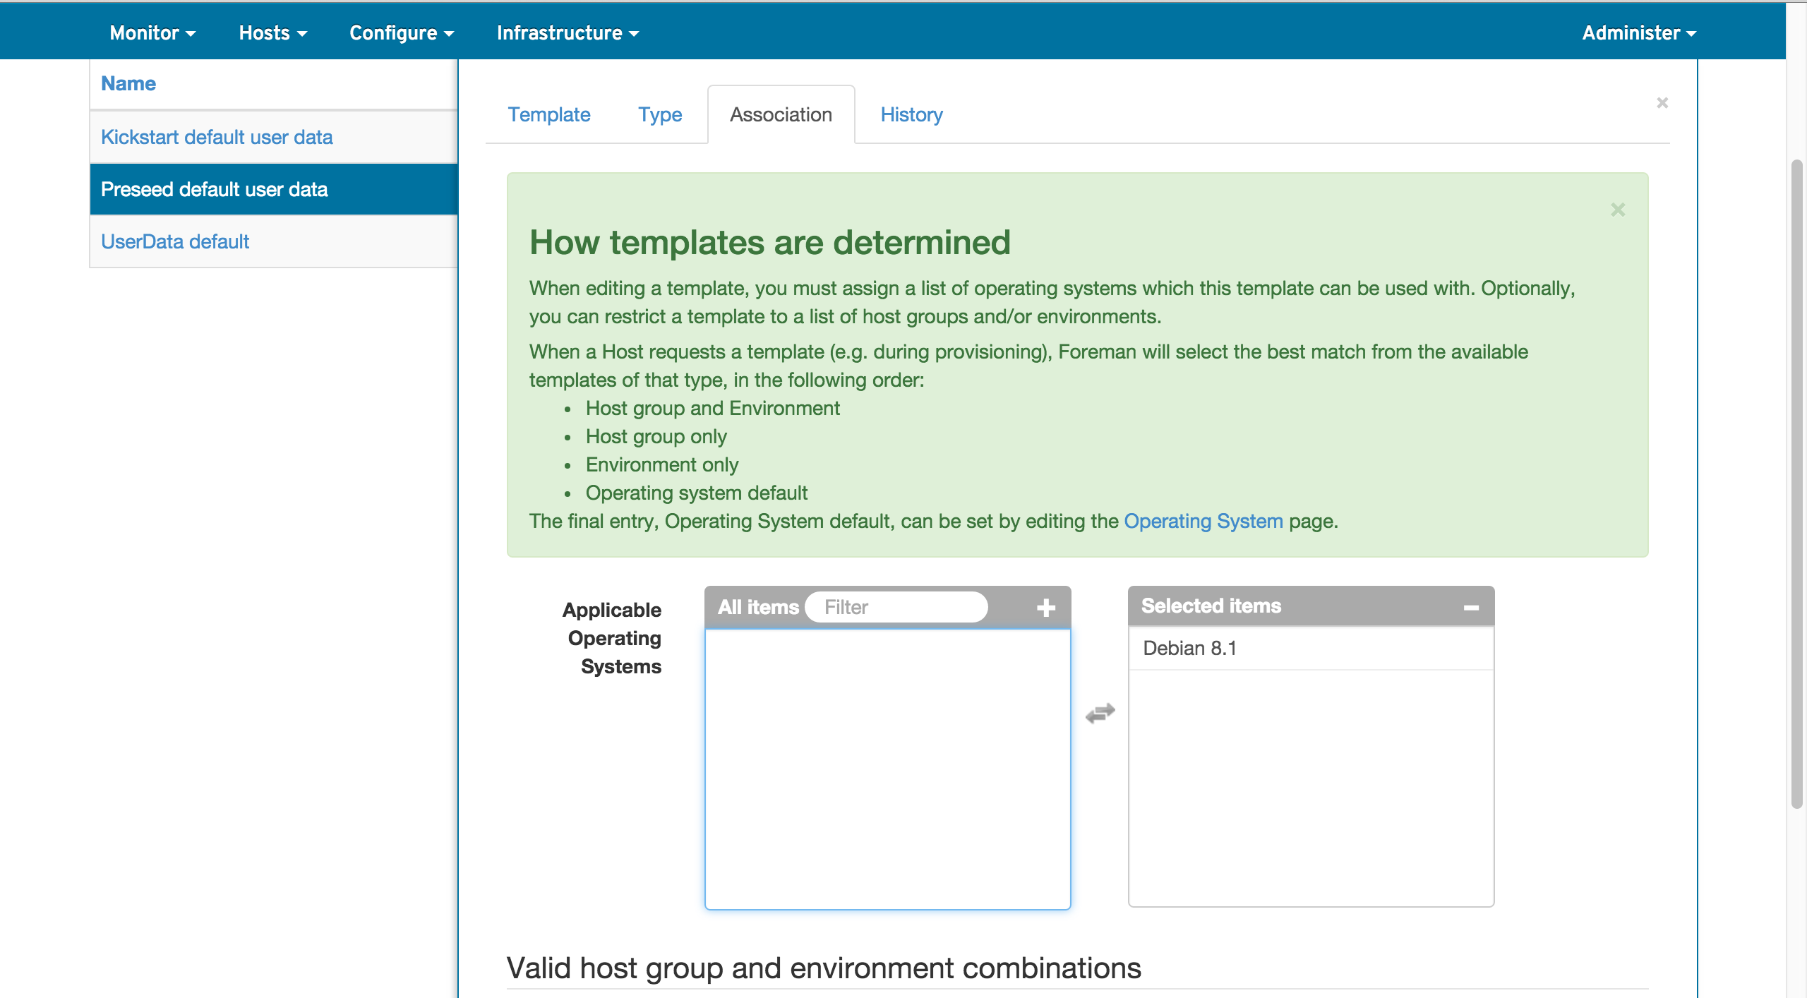Click the minus icon to remove selected items

(x=1471, y=607)
